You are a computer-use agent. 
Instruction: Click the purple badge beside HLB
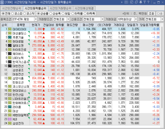10,119
